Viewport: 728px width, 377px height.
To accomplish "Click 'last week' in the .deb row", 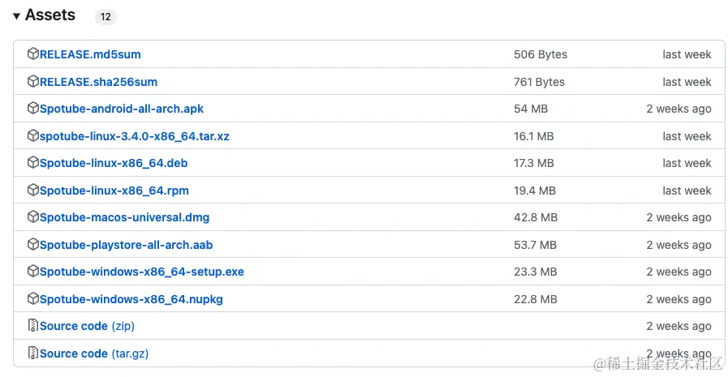I will 687,163.
